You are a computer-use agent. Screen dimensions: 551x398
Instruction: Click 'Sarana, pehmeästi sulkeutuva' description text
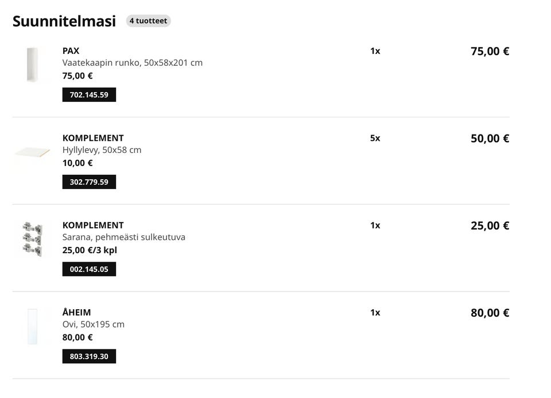[x=123, y=237]
